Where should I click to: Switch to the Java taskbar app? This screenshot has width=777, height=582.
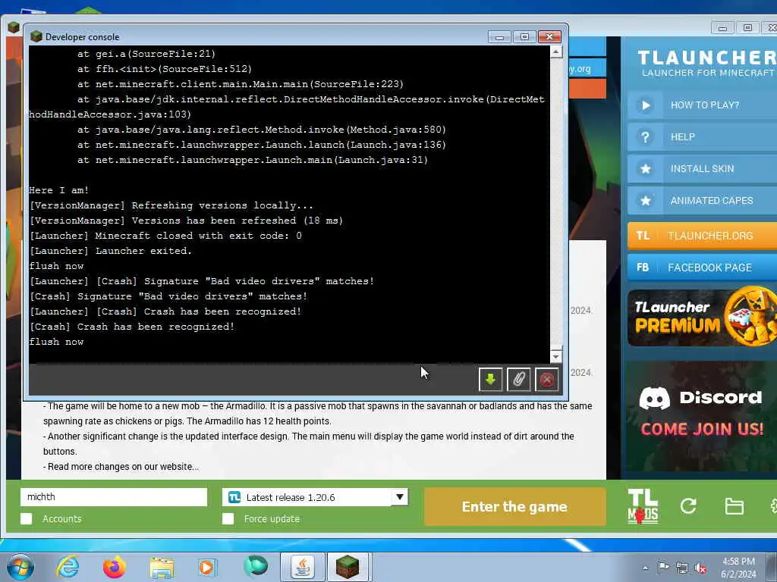click(x=303, y=567)
